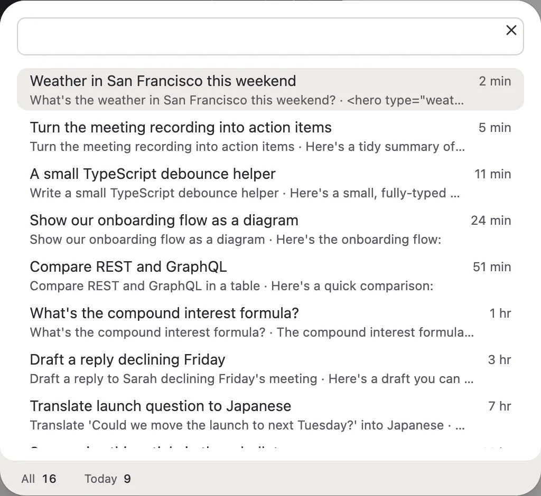This screenshot has height=496, width=541.
Task: Focus the empty search input field
Action: [x=270, y=36]
